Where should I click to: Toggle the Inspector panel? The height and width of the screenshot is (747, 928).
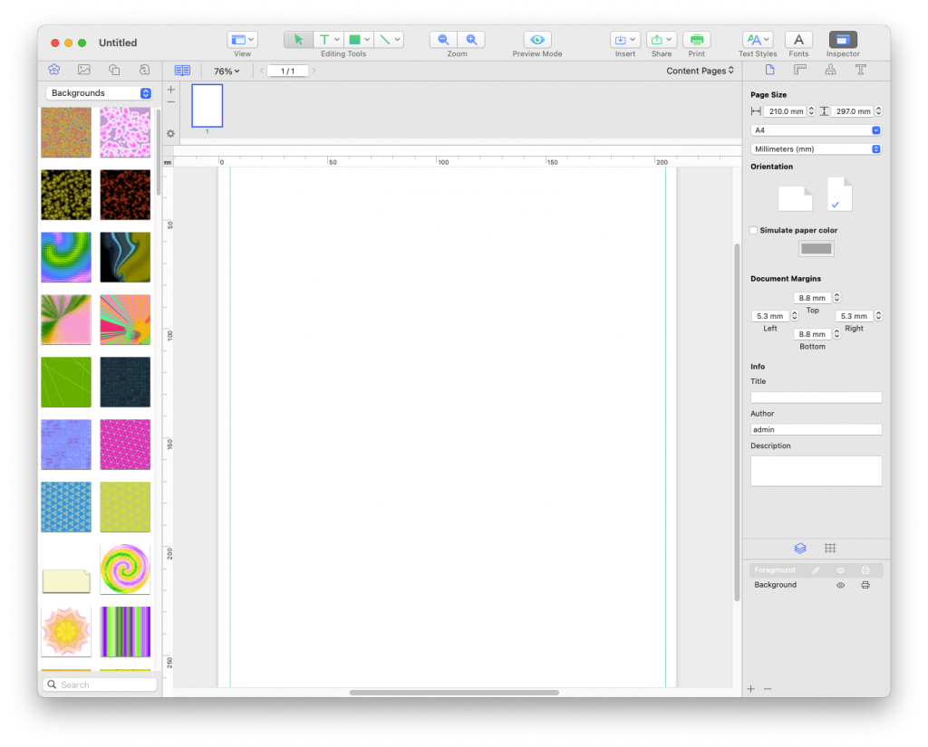843,40
